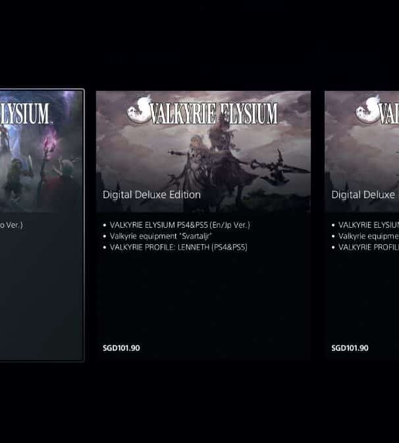
Task: Click the right card's SGD101.90 price
Action: pos(350,348)
